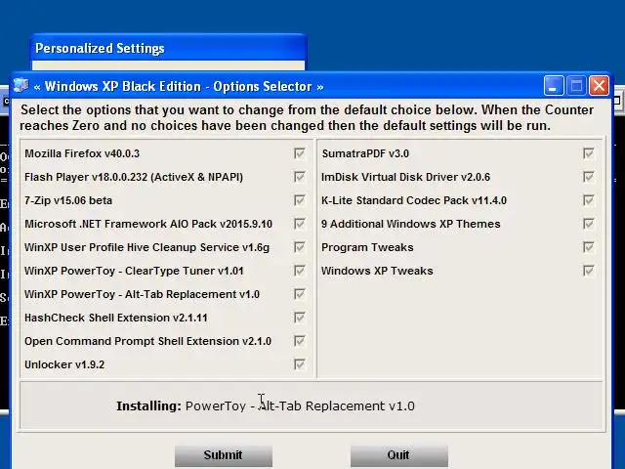The width and height of the screenshot is (625, 469).
Task: Minimize the Options Selector window
Action: point(554,85)
